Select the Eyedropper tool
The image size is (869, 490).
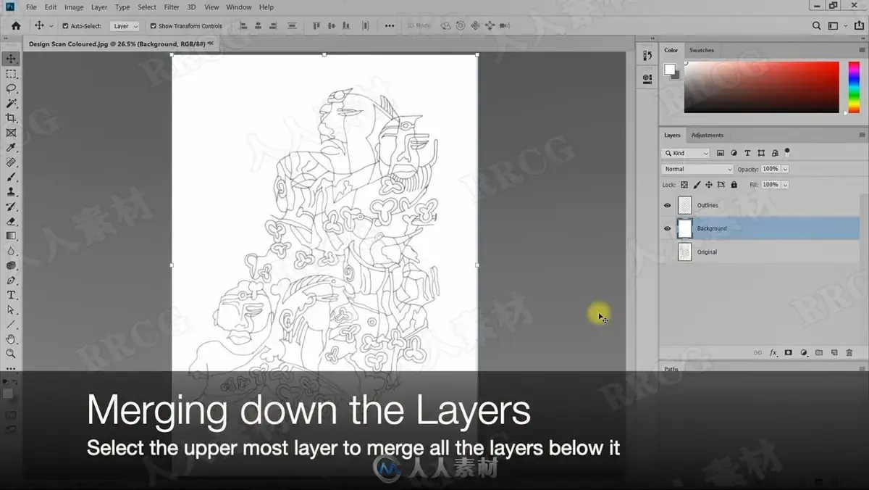[11, 148]
